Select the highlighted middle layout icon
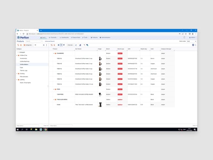 click(x=61, y=45)
